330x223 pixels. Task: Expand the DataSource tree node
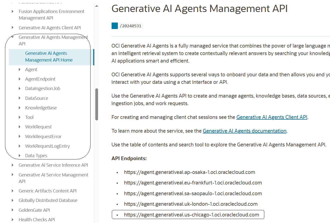20,98
